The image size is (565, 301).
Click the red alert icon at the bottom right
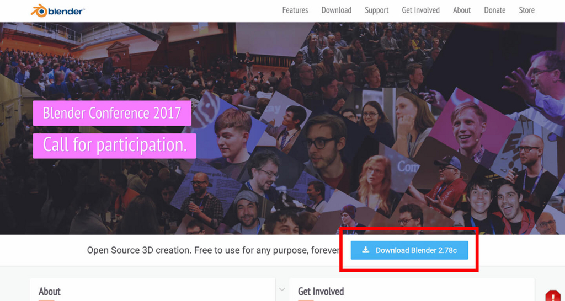(x=553, y=295)
